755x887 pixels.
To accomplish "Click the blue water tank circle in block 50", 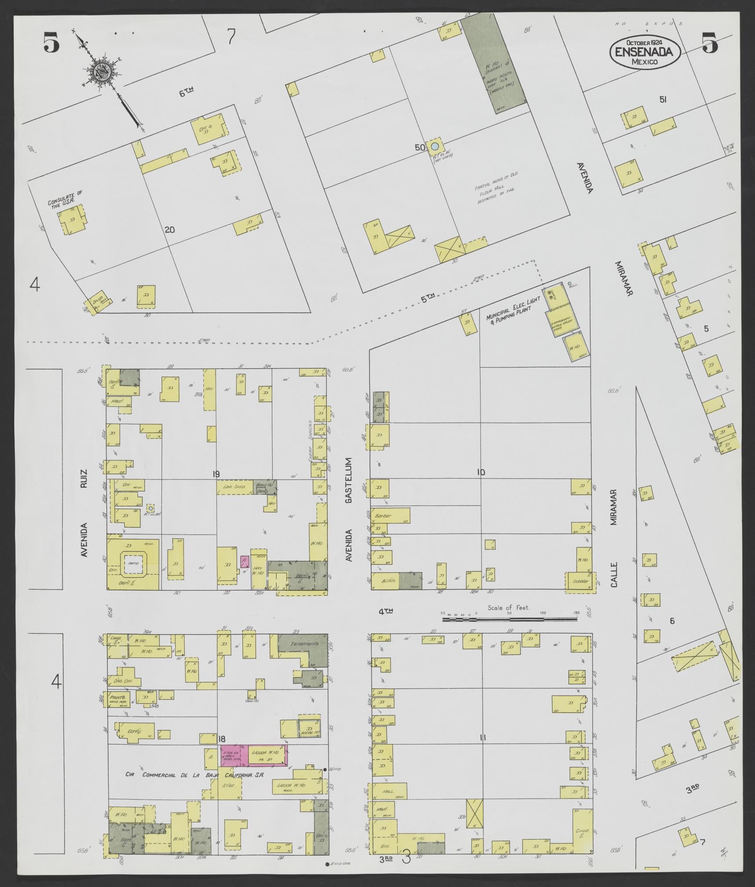I will point(435,146).
